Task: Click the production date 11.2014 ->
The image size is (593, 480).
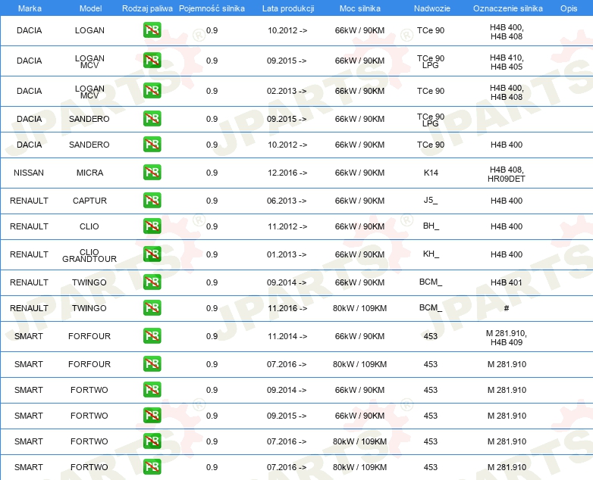Action: (x=287, y=336)
